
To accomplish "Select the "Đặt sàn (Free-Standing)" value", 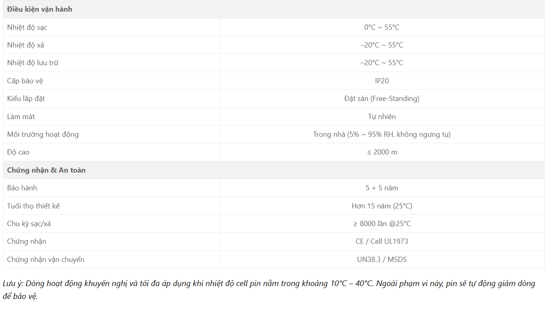I will (x=382, y=99).
